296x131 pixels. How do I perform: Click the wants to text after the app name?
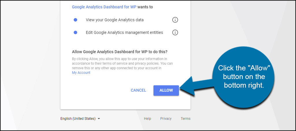pos(145,7)
